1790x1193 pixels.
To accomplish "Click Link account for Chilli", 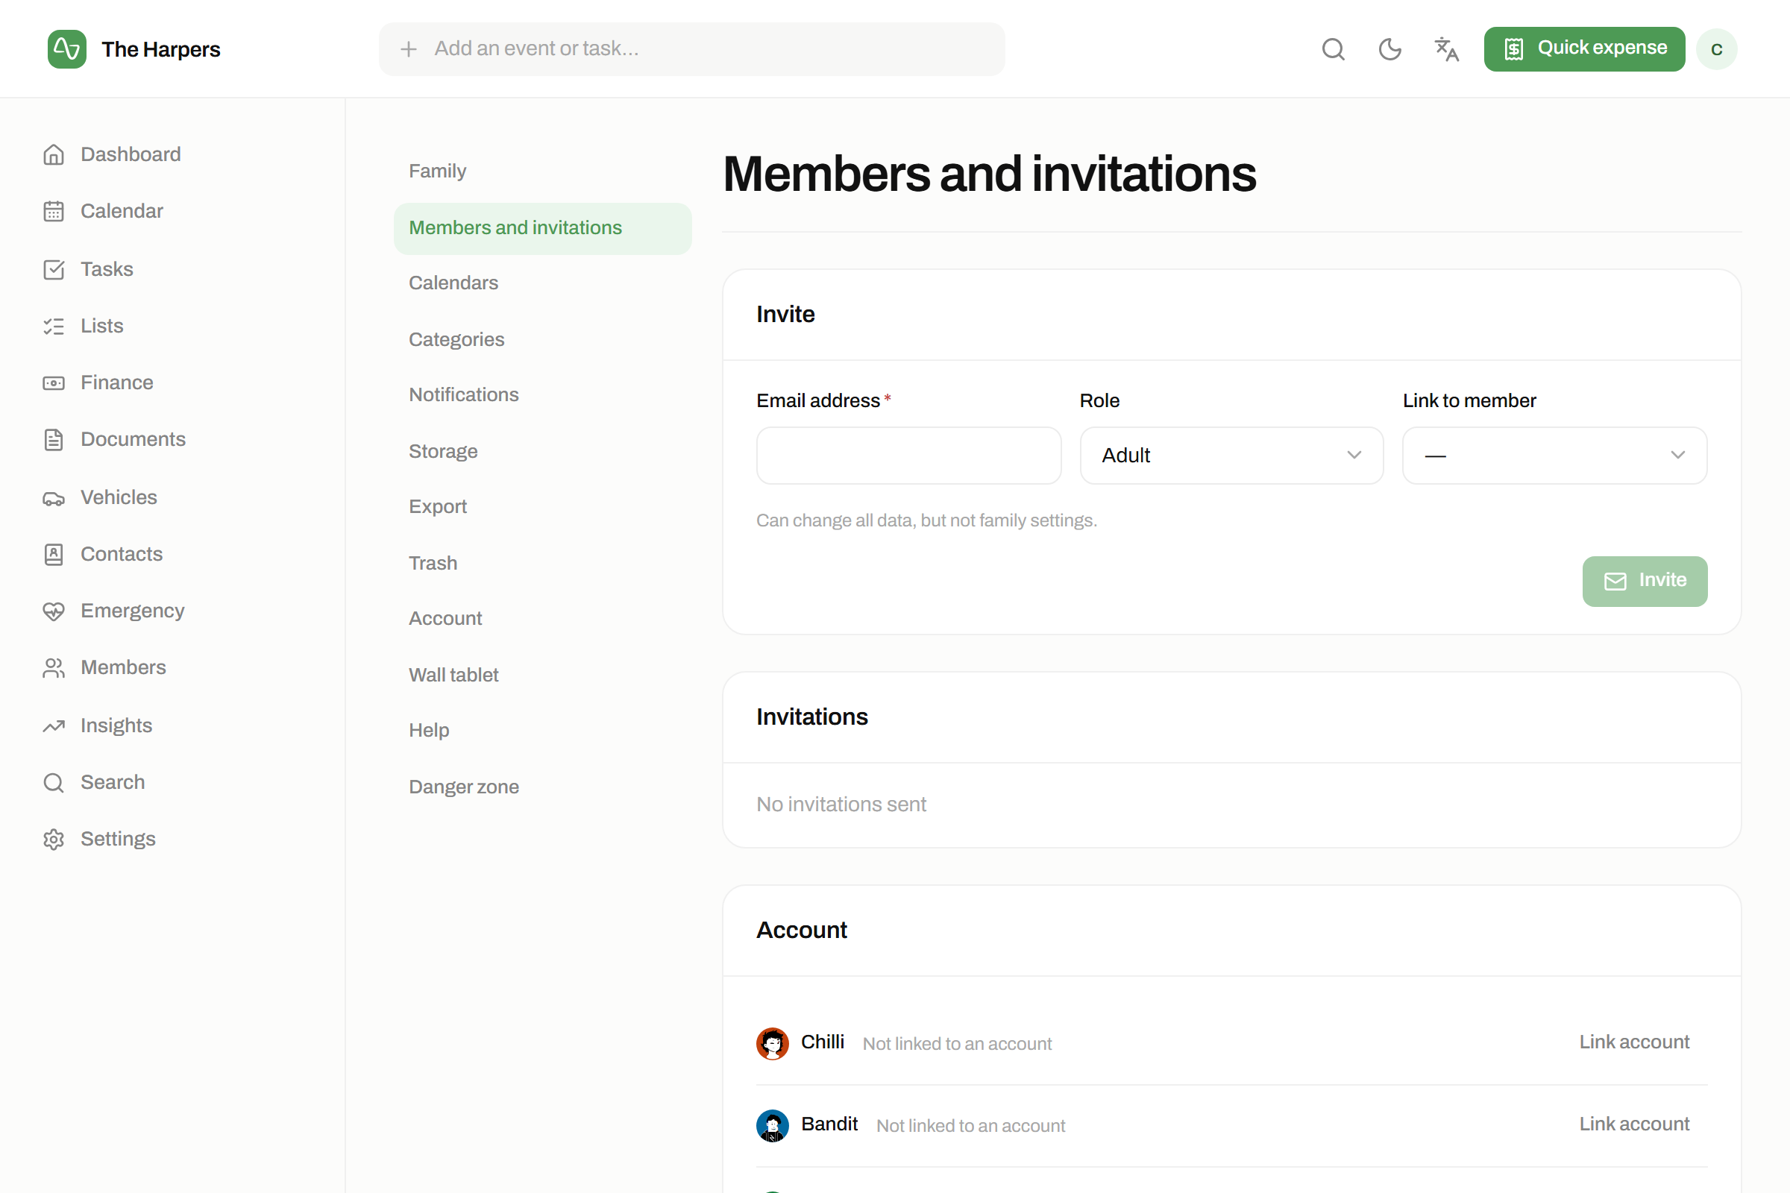I will 1634,1042.
